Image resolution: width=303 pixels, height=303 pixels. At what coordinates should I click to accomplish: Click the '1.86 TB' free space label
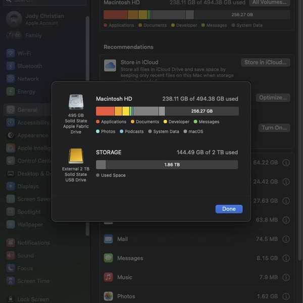point(172,165)
